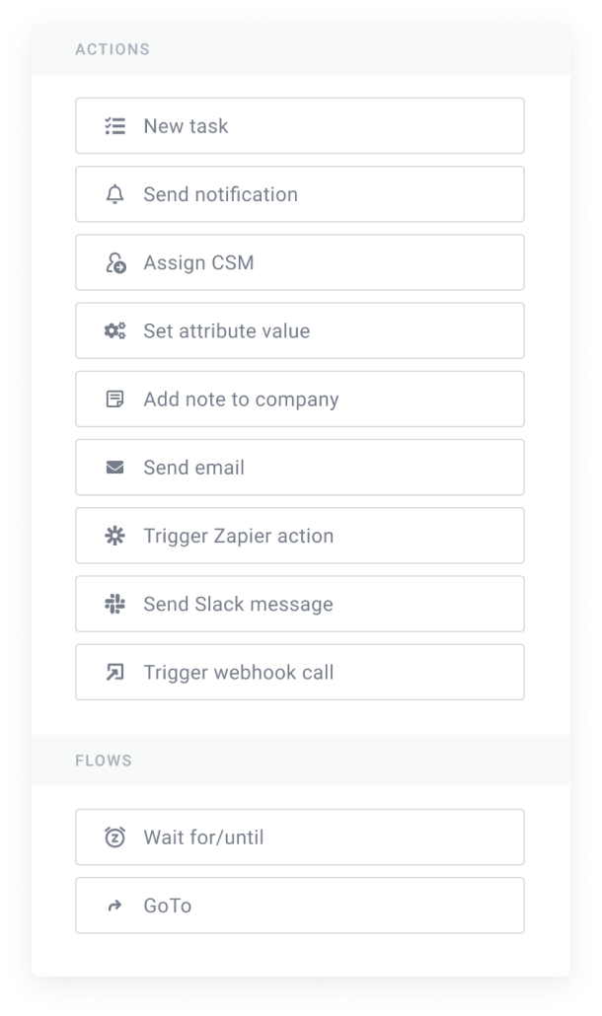The width and height of the screenshot is (602, 1016).
Task: Click the bell icon for Send notification
Action: 114,194
